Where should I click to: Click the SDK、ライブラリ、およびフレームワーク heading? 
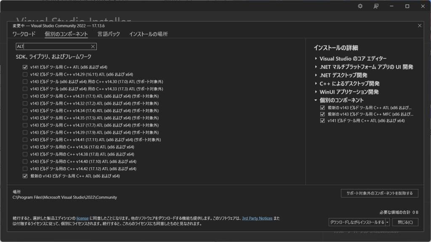53,57
